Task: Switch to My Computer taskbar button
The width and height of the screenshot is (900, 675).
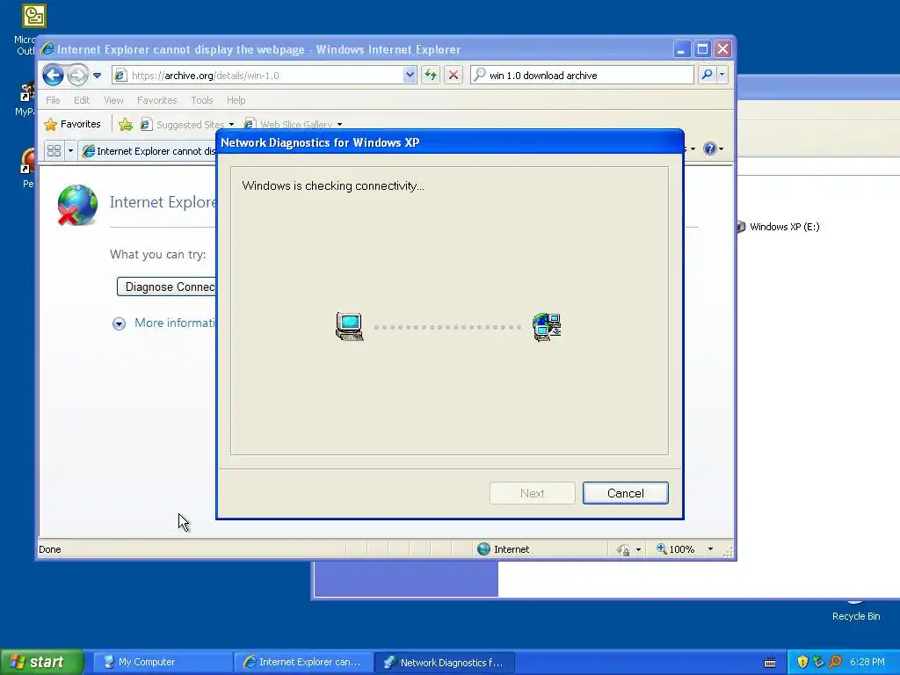Action: (163, 663)
